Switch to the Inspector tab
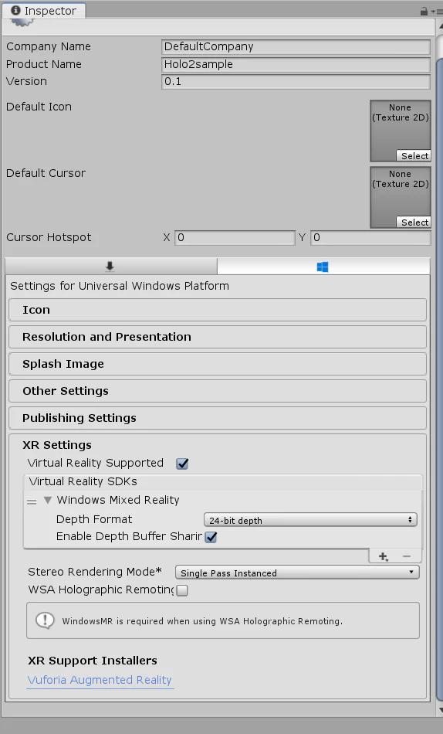The width and height of the screenshot is (443, 734). coord(43,11)
